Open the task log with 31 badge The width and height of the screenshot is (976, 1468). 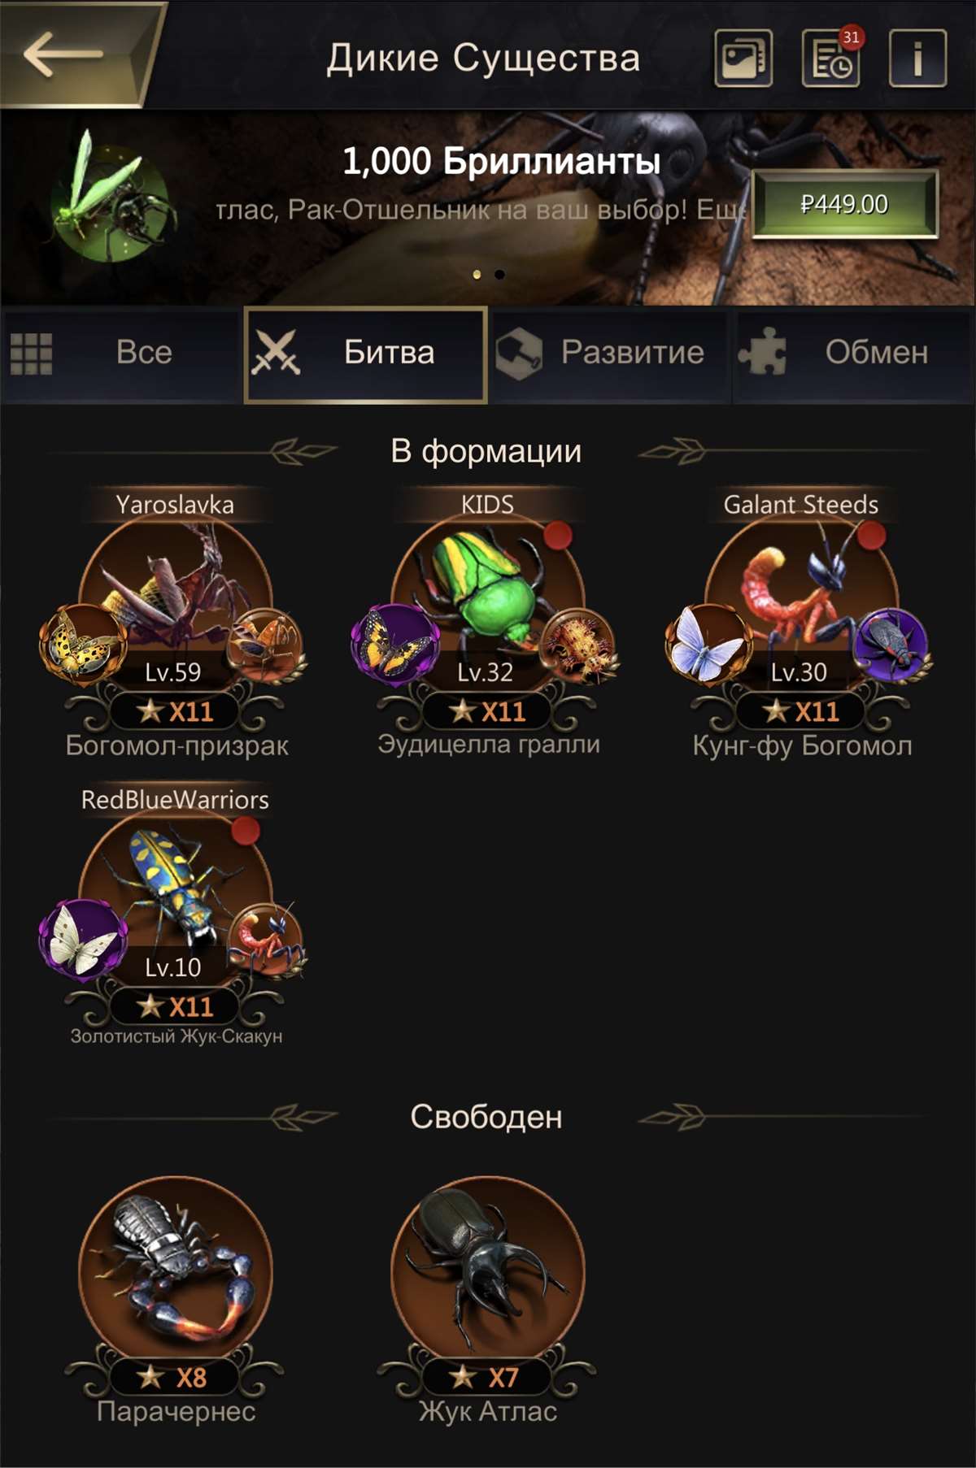832,58
